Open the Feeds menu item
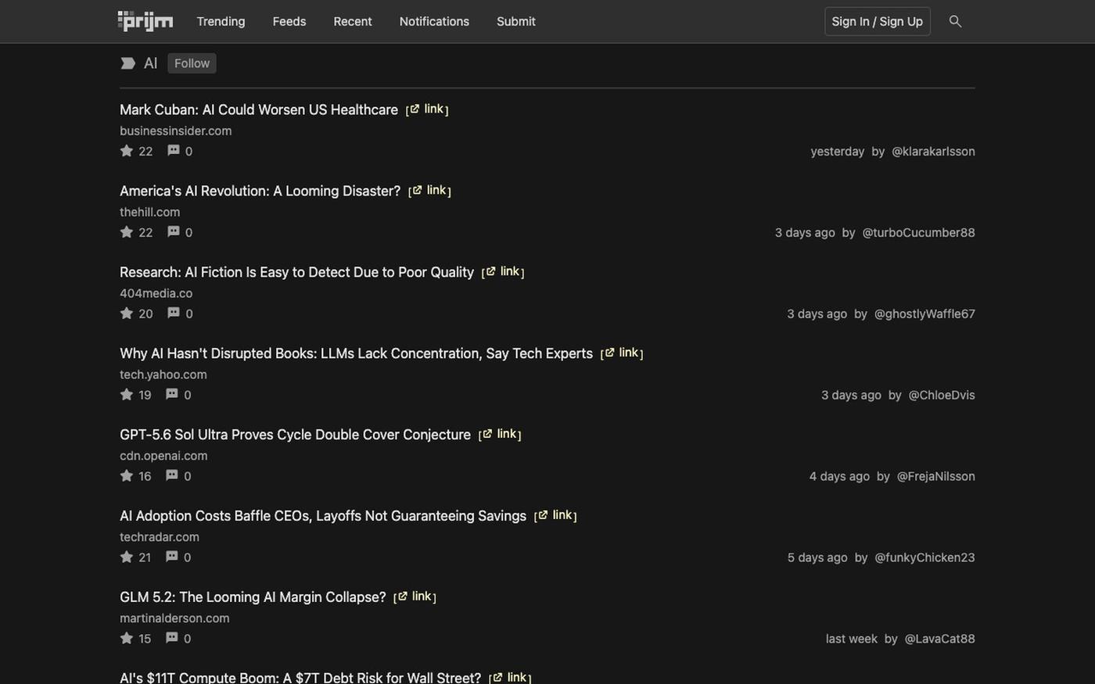The image size is (1095, 684). tap(289, 21)
